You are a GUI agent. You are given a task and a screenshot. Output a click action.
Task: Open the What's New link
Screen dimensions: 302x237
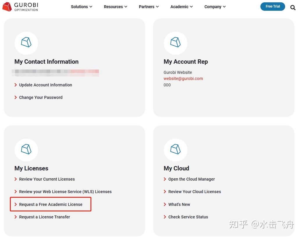[x=179, y=204]
